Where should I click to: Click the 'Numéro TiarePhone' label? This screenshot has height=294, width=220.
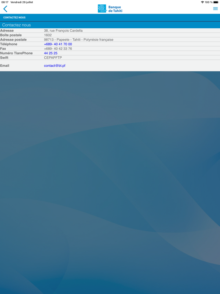click(x=16, y=53)
